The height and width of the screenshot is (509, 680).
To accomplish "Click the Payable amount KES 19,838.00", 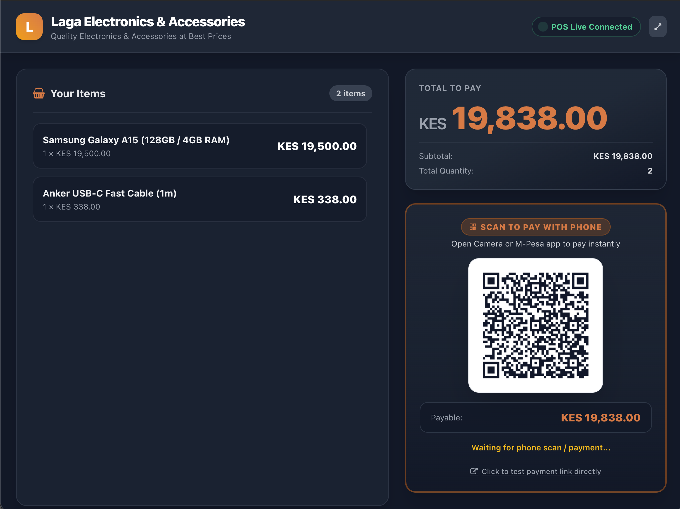I will [601, 417].
